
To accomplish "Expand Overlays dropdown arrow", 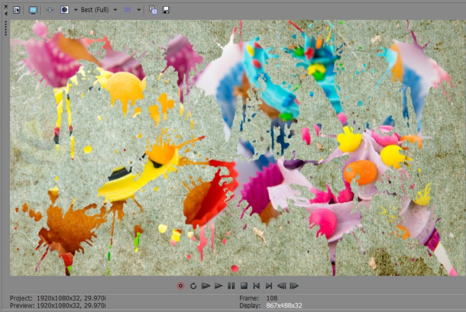I will (139, 10).
